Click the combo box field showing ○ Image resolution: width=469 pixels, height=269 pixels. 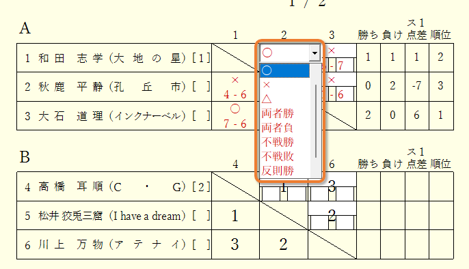[x=284, y=53]
